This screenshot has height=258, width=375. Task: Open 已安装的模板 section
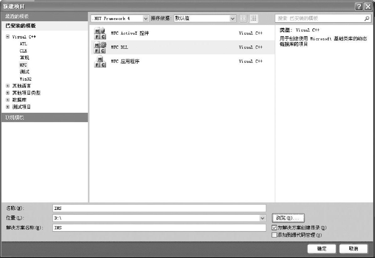45,26
